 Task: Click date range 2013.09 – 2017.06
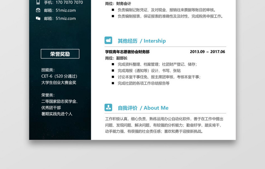pos(207,52)
